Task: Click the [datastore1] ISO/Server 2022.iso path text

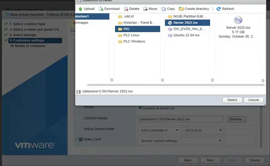Action: (108, 91)
